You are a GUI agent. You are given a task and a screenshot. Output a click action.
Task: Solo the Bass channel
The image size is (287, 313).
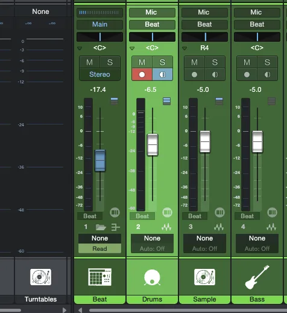pos(267,62)
